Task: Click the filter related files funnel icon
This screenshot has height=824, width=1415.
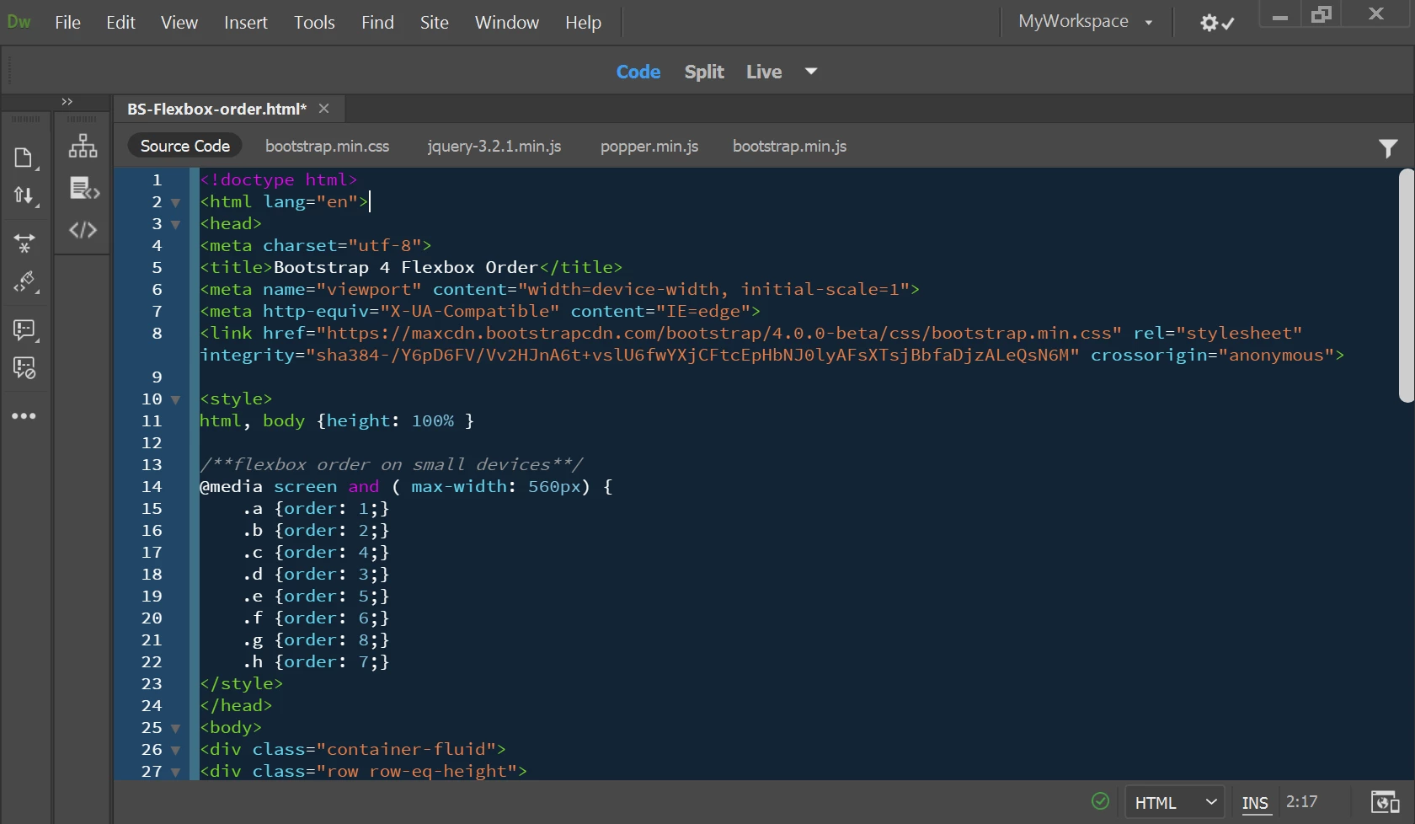Action: coord(1388,148)
